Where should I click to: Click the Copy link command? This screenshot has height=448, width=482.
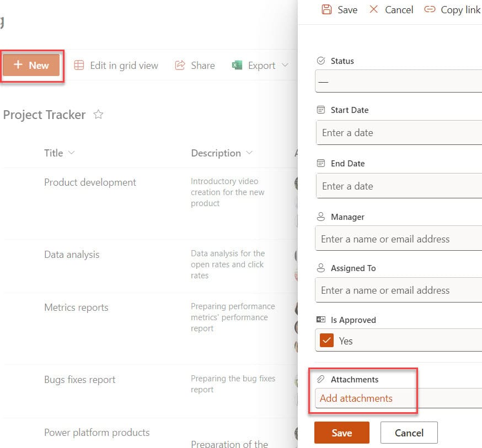(452, 10)
